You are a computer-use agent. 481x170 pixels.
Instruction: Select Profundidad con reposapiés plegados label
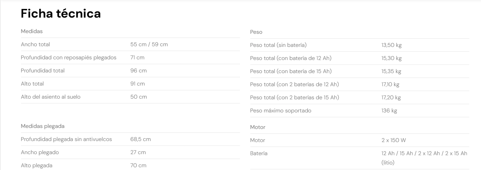tap(69, 58)
